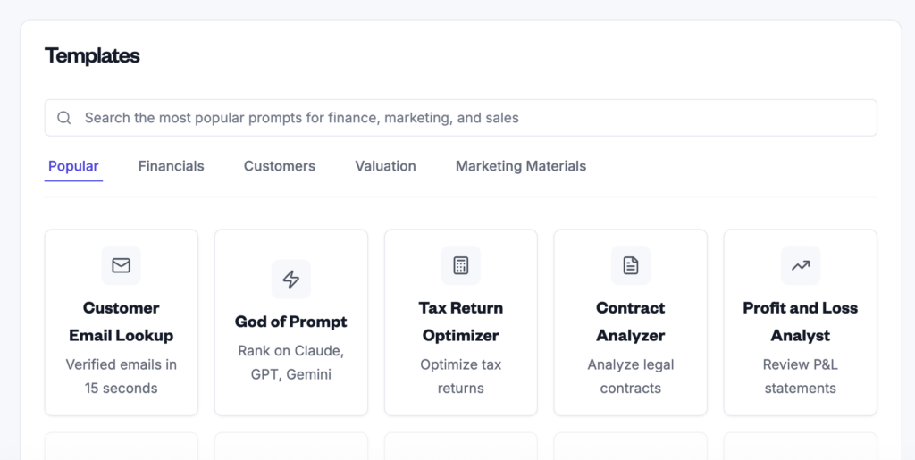The height and width of the screenshot is (460, 915).
Task: Click the Review P&L statements description
Action: tap(801, 376)
